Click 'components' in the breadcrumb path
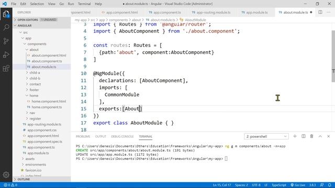The width and height of the screenshot is (335, 188). (118, 20)
